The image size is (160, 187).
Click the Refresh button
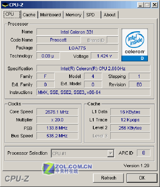point(108,178)
